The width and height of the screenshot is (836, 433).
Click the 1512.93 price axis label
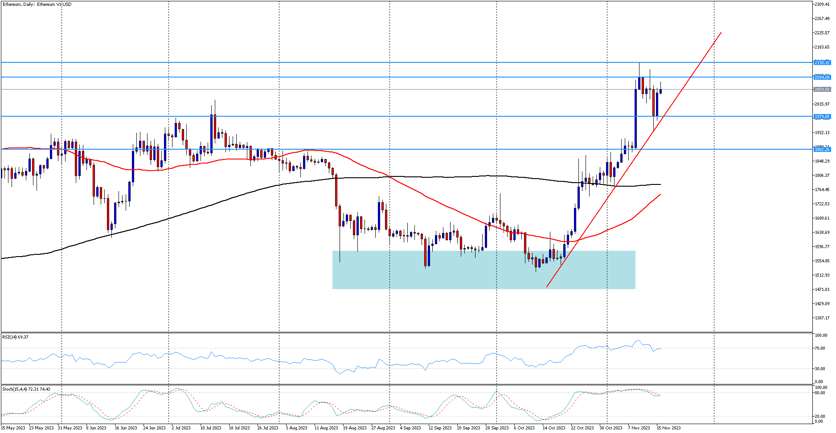pos(822,275)
